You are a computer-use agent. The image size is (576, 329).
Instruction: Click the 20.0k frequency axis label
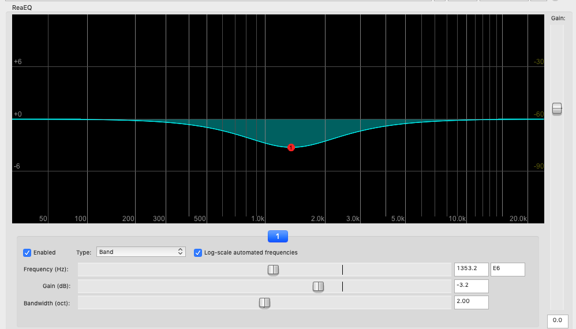point(518,219)
